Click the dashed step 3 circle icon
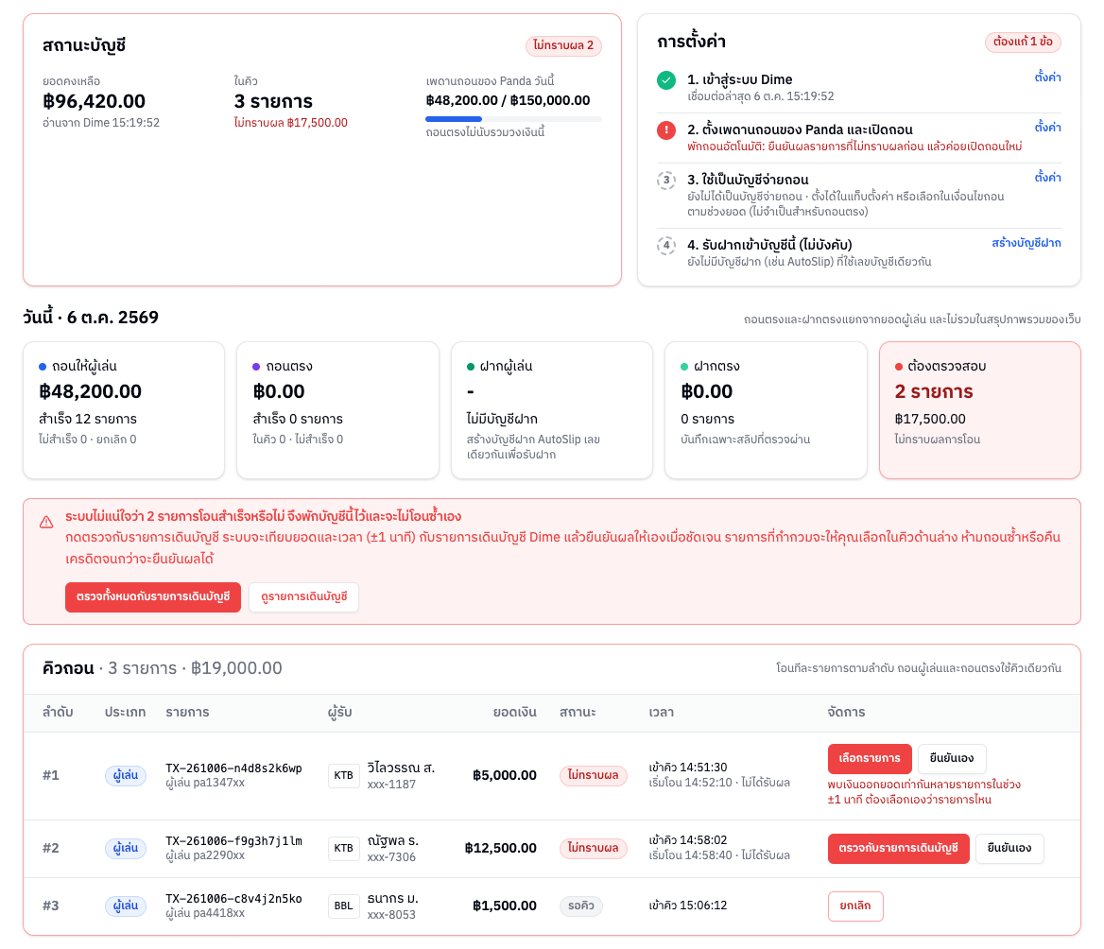 [666, 181]
